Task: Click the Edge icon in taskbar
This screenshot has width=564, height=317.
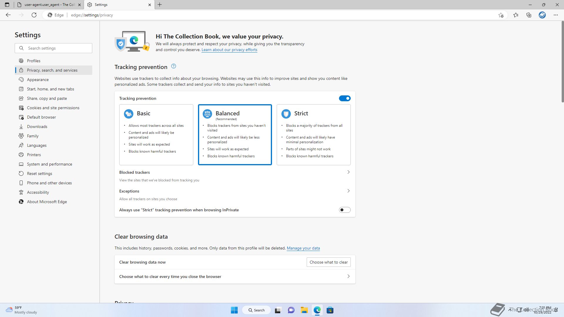Action: coord(317,310)
